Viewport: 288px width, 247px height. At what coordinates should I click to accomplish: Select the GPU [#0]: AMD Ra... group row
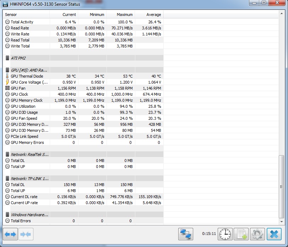tap(29, 70)
